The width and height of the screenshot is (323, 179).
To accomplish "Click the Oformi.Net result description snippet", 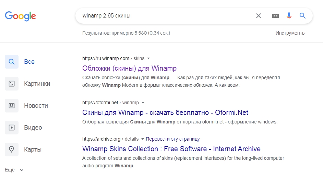I will [180, 122].
